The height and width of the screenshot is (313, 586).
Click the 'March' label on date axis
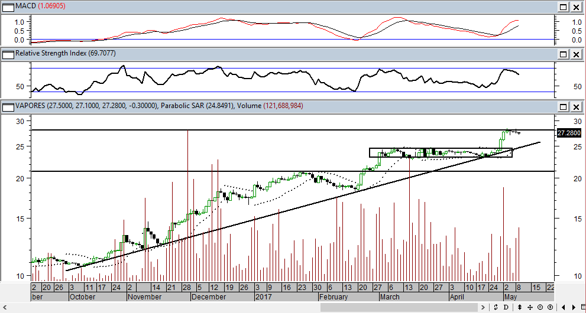[x=390, y=297]
